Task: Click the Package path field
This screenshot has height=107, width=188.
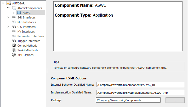Action: [128, 100]
